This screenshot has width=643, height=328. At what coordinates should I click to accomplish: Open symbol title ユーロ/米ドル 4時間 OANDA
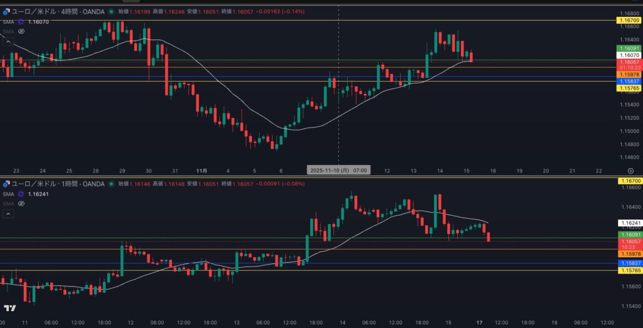pyautogui.click(x=58, y=11)
